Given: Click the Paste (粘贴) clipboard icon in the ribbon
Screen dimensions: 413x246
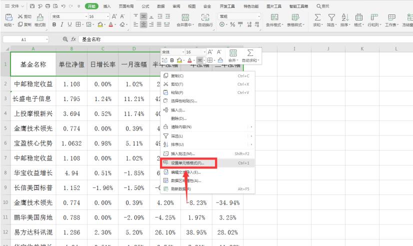Looking at the screenshot, I should 8,17.
